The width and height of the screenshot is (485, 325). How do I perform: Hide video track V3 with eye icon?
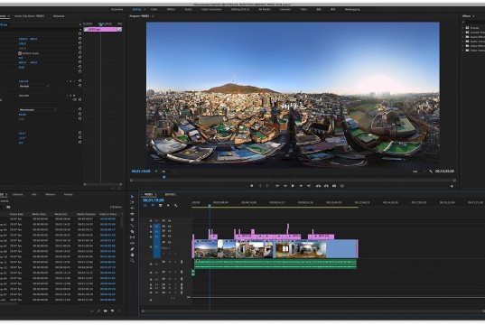[x=170, y=231]
